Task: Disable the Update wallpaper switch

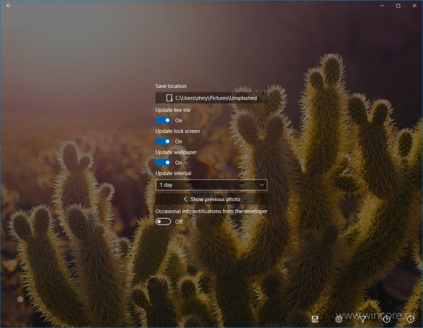Action: pyautogui.click(x=163, y=163)
